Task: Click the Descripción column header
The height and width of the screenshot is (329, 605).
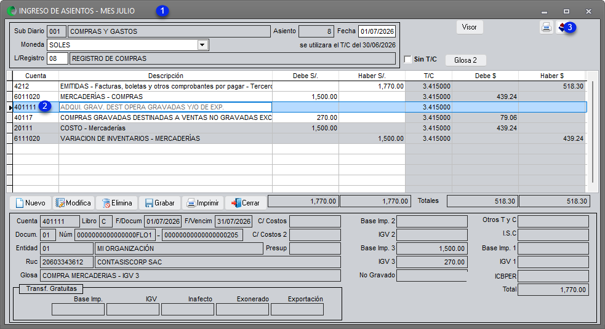Action: point(166,76)
